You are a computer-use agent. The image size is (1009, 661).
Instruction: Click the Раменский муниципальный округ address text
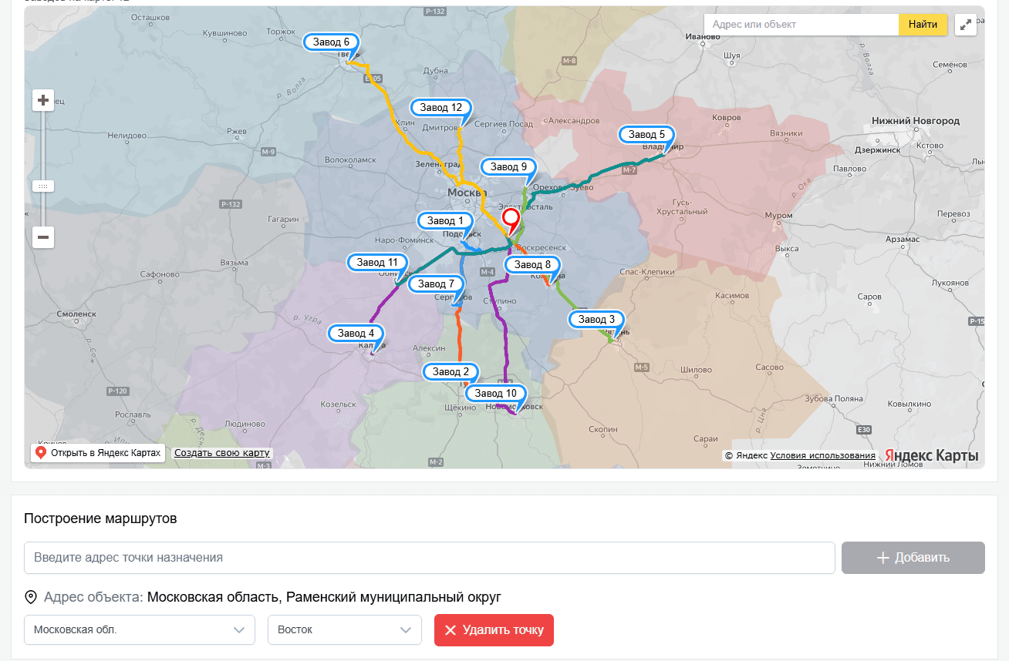393,597
